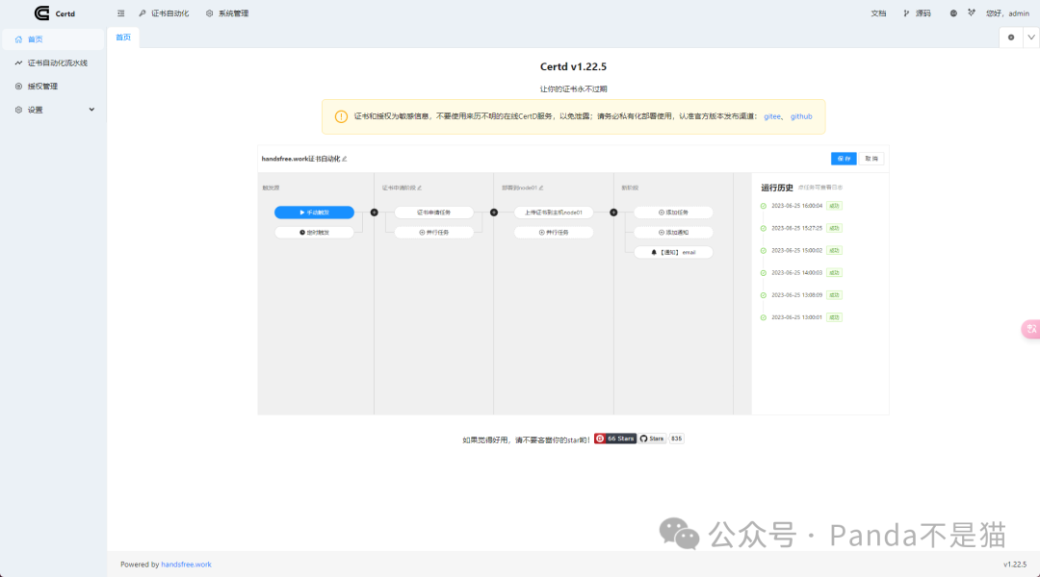
Task: Open the 文档 documentation link
Action: (x=878, y=13)
